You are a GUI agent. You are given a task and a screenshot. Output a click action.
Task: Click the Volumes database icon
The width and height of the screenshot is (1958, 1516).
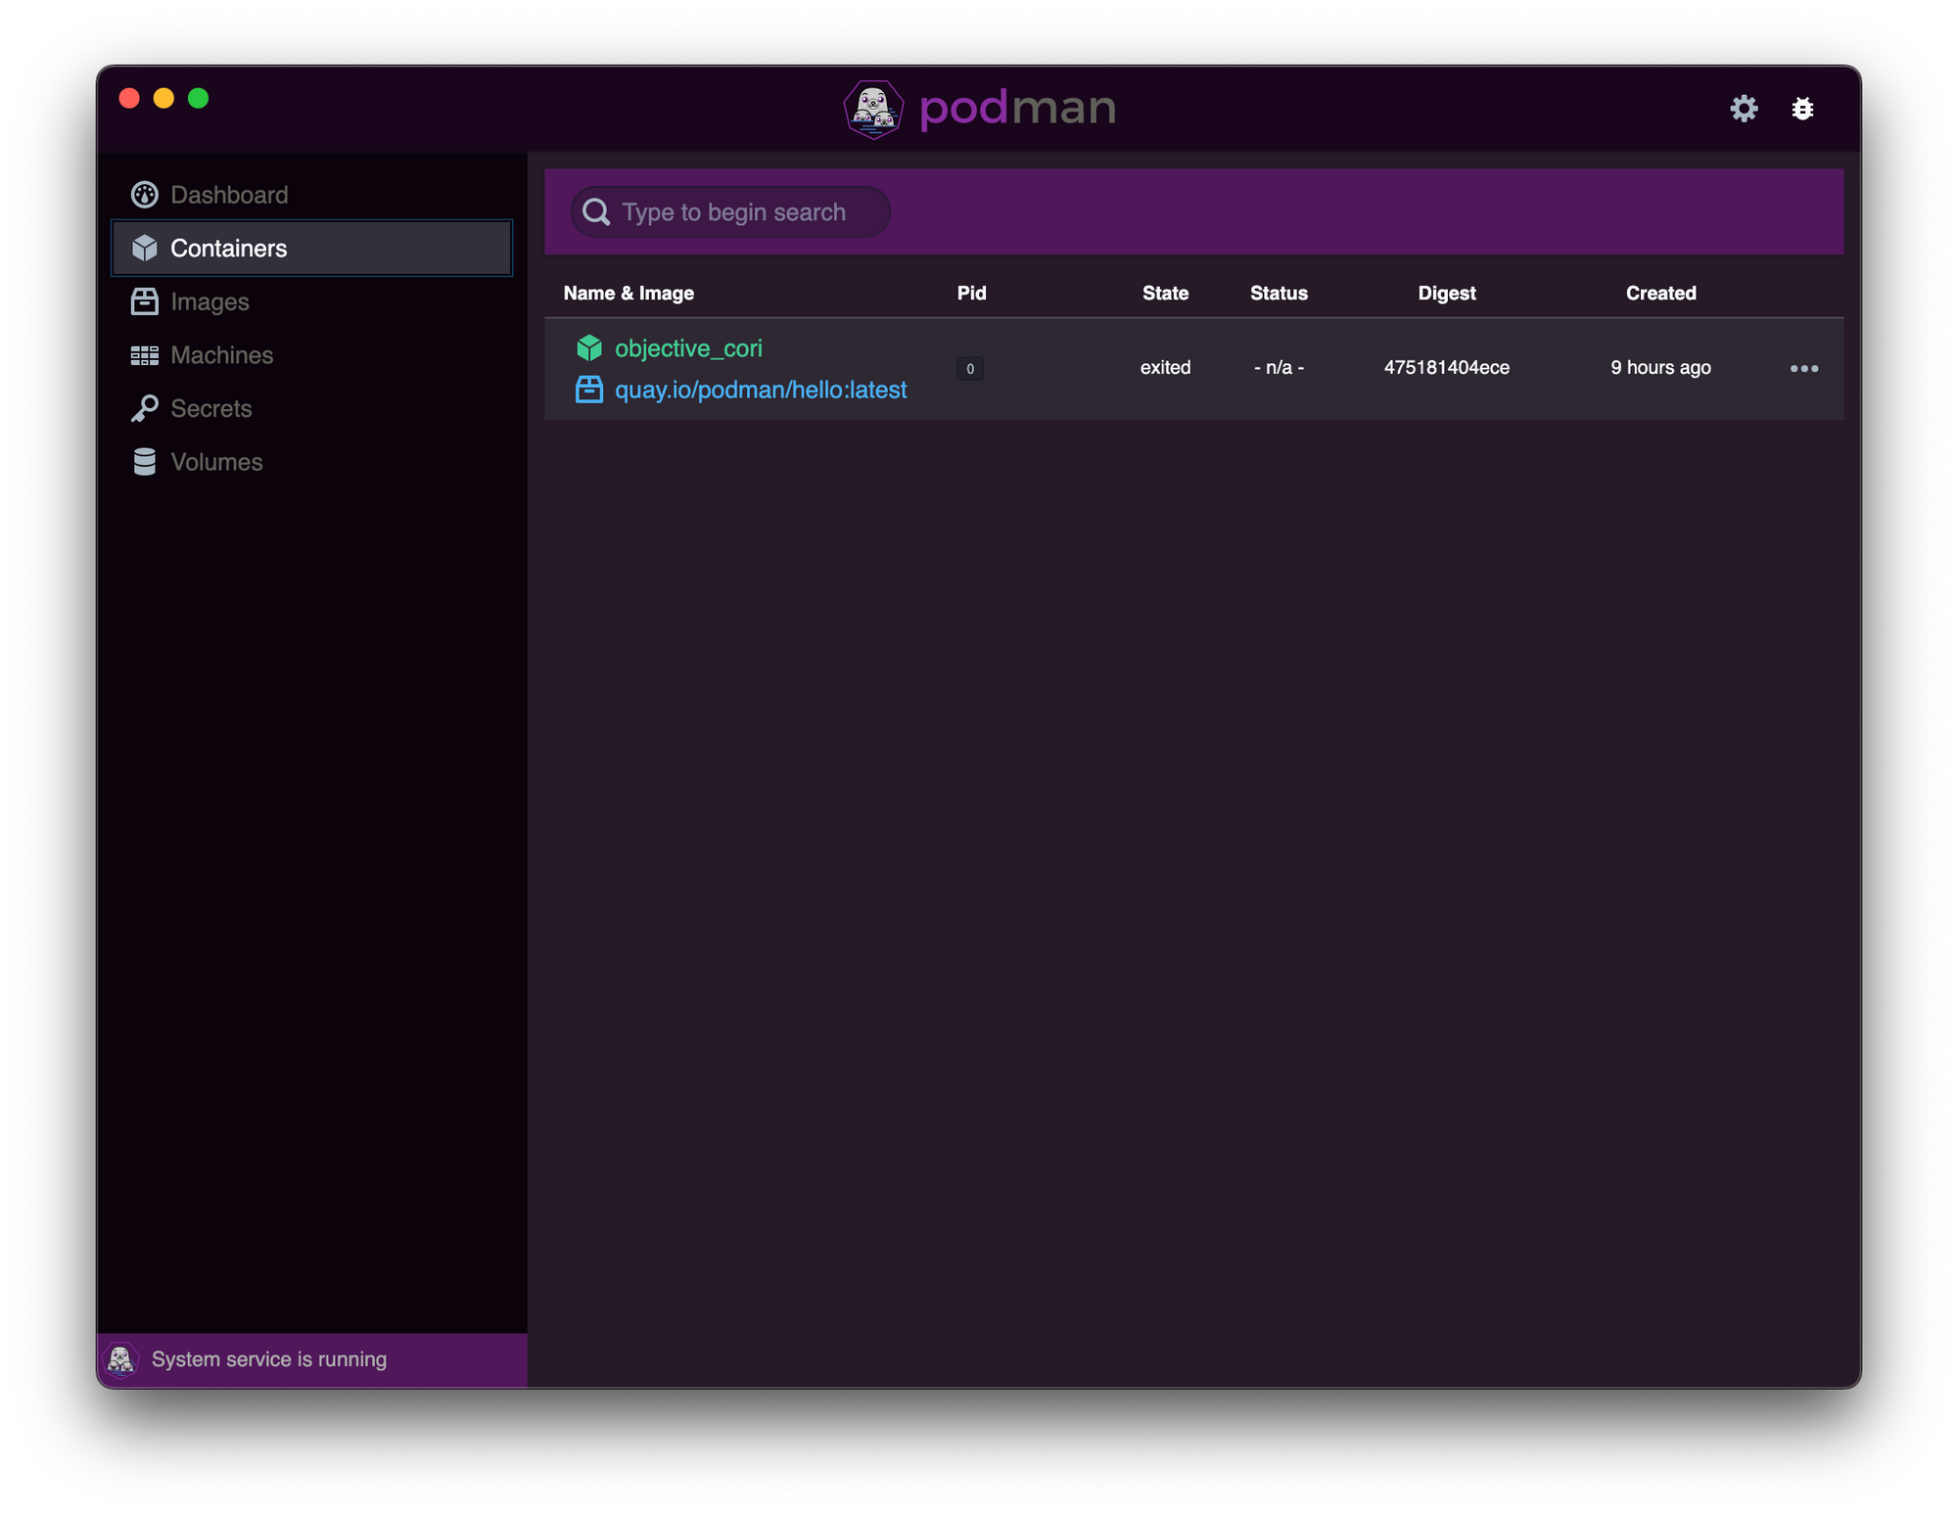(x=145, y=462)
